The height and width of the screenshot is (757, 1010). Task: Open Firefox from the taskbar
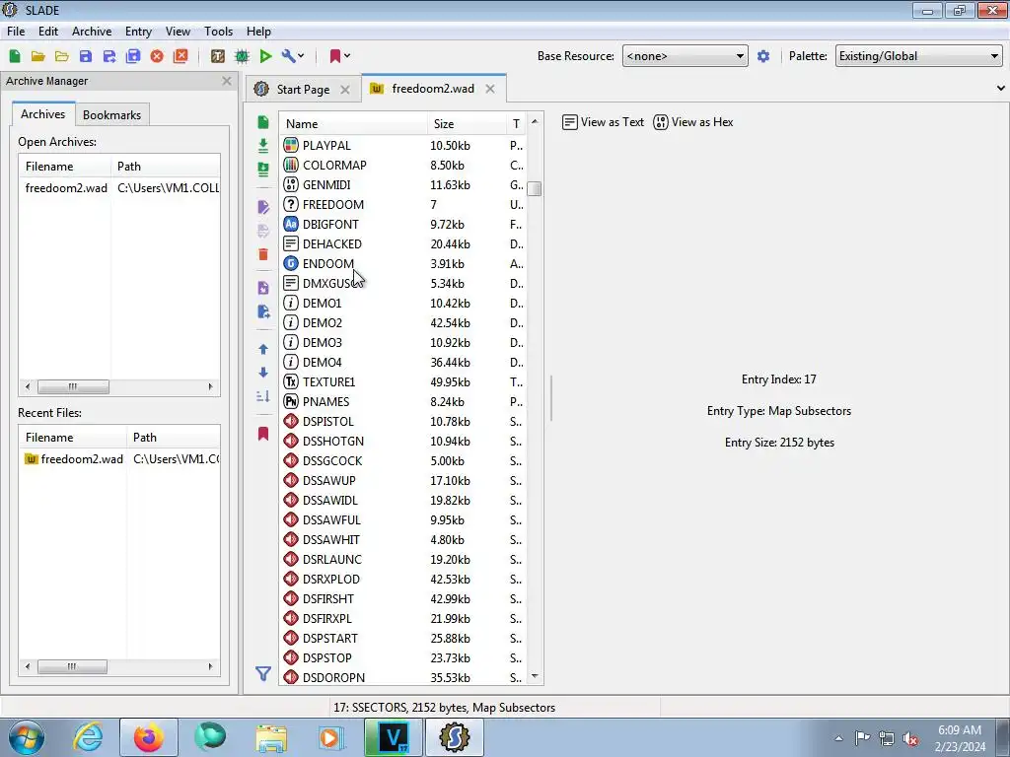pyautogui.click(x=148, y=737)
